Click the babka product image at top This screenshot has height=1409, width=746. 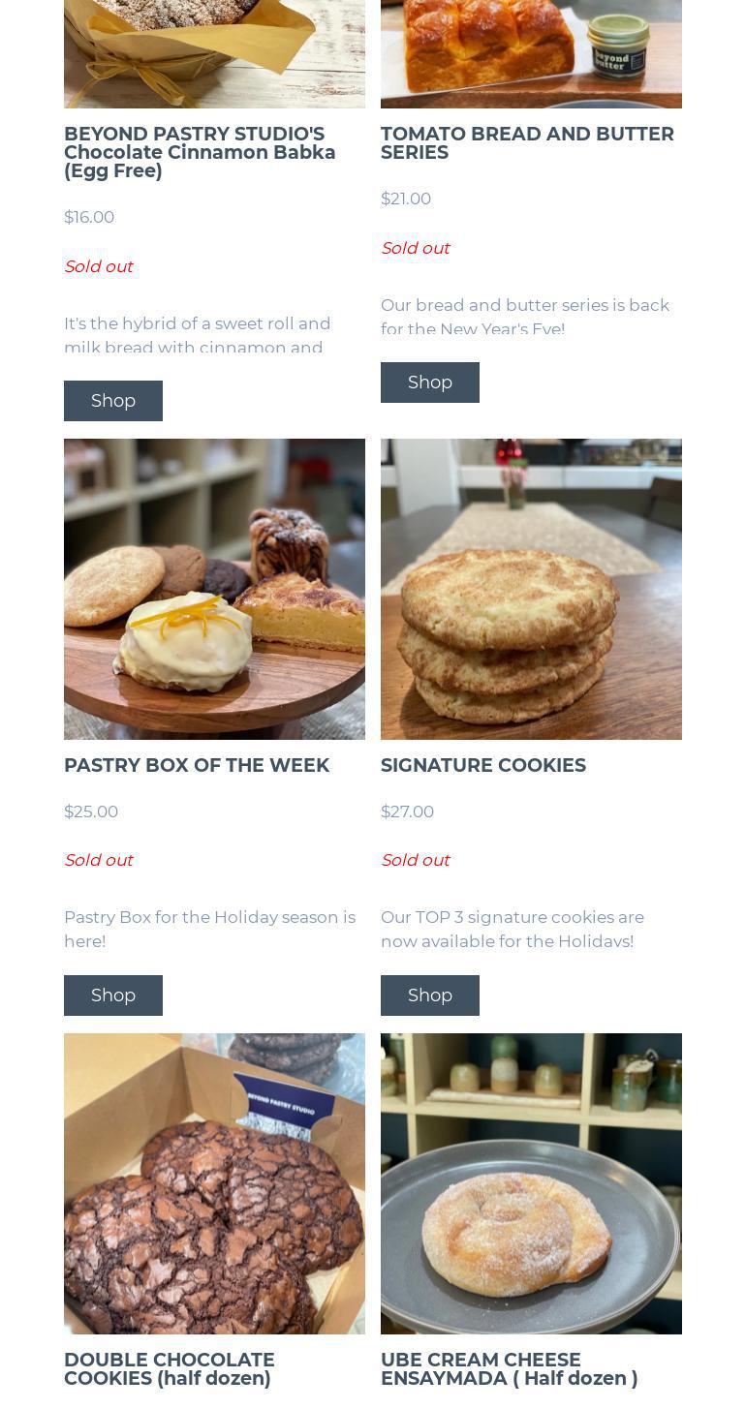pos(214,53)
